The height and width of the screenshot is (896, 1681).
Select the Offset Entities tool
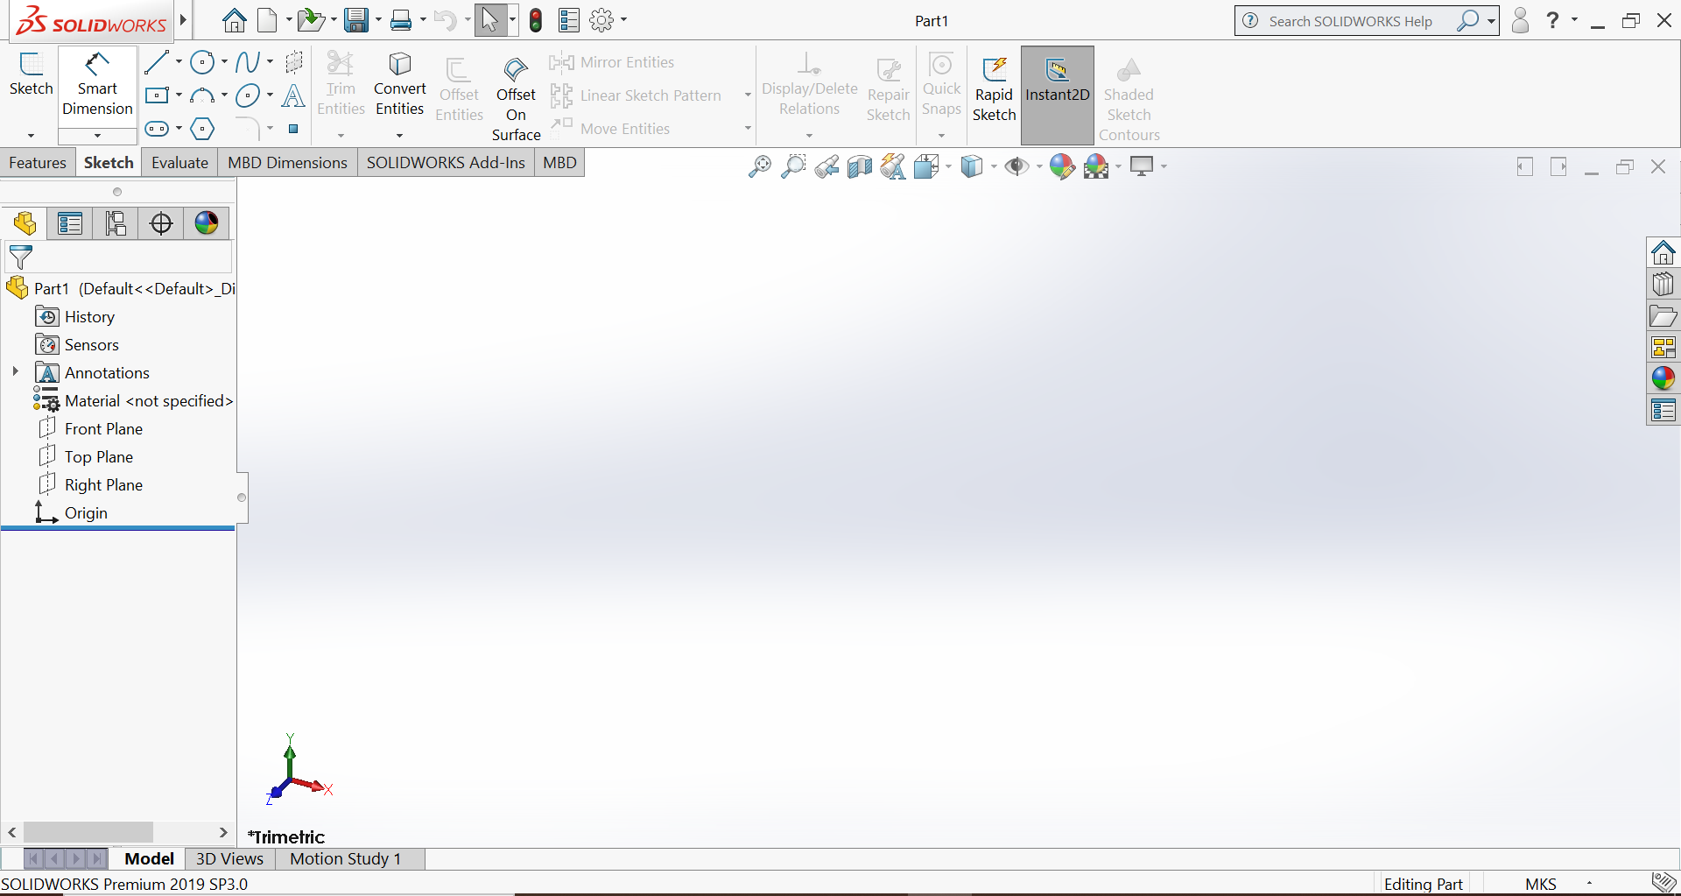tap(459, 86)
